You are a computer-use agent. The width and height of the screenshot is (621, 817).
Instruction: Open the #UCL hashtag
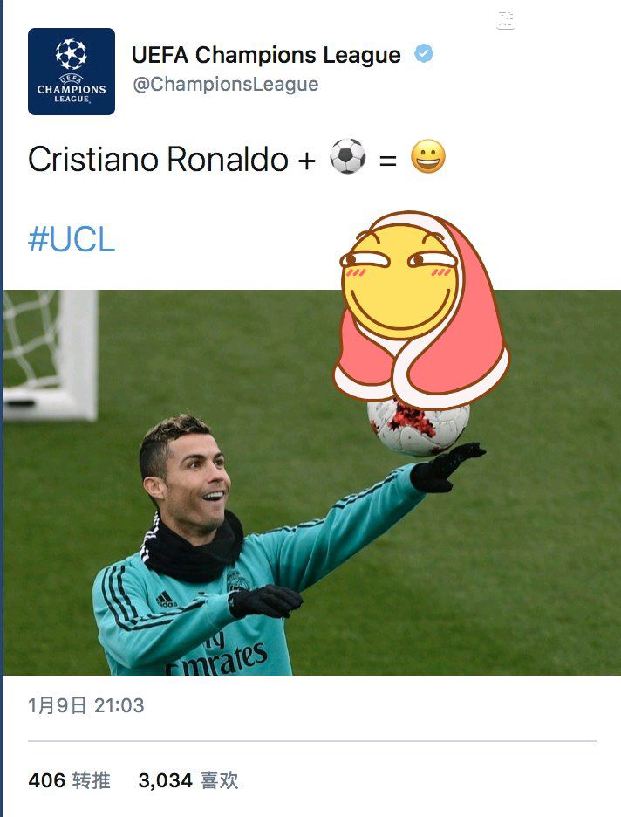click(72, 239)
